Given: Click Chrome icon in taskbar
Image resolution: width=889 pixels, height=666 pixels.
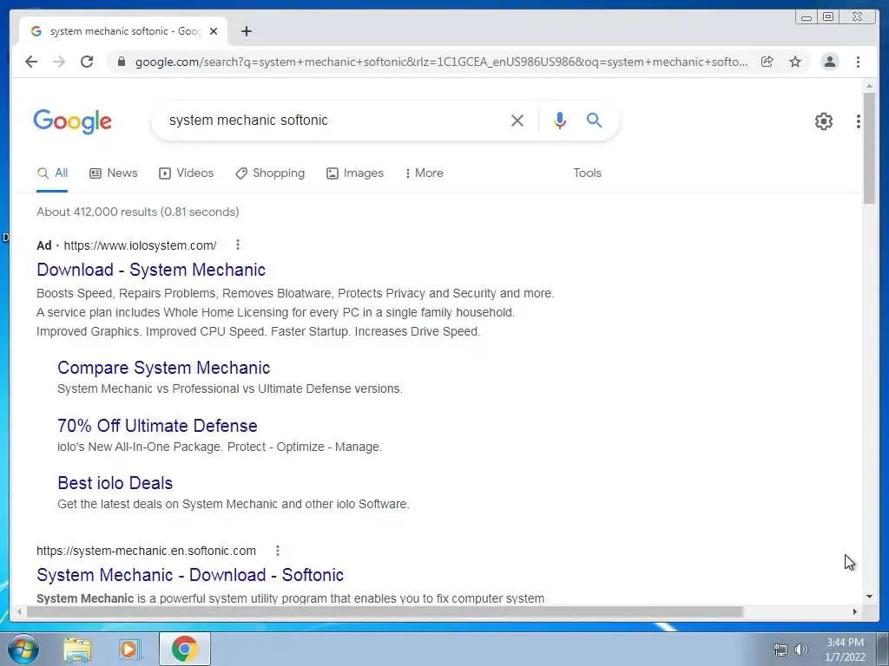Looking at the screenshot, I should [x=185, y=649].
